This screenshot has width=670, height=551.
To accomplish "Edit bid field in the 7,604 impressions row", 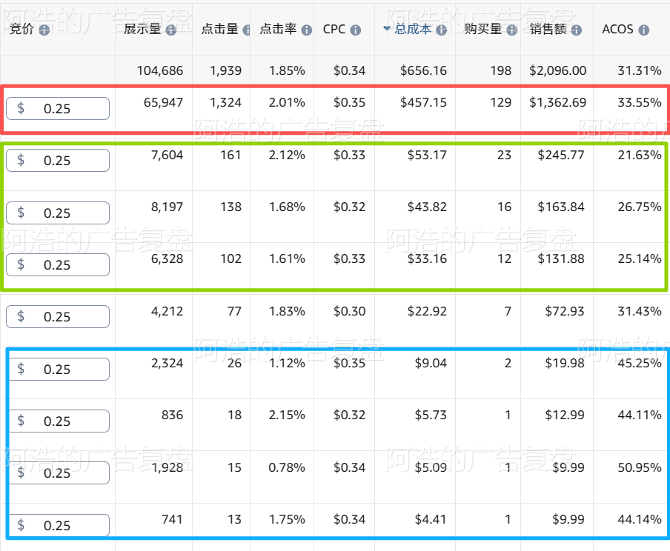I will (58, 160).
